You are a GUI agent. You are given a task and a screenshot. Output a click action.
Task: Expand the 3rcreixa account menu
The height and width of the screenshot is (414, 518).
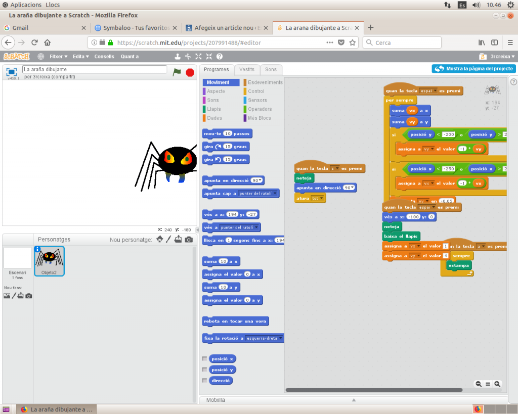pyautogui.click(x=496, y=57)
